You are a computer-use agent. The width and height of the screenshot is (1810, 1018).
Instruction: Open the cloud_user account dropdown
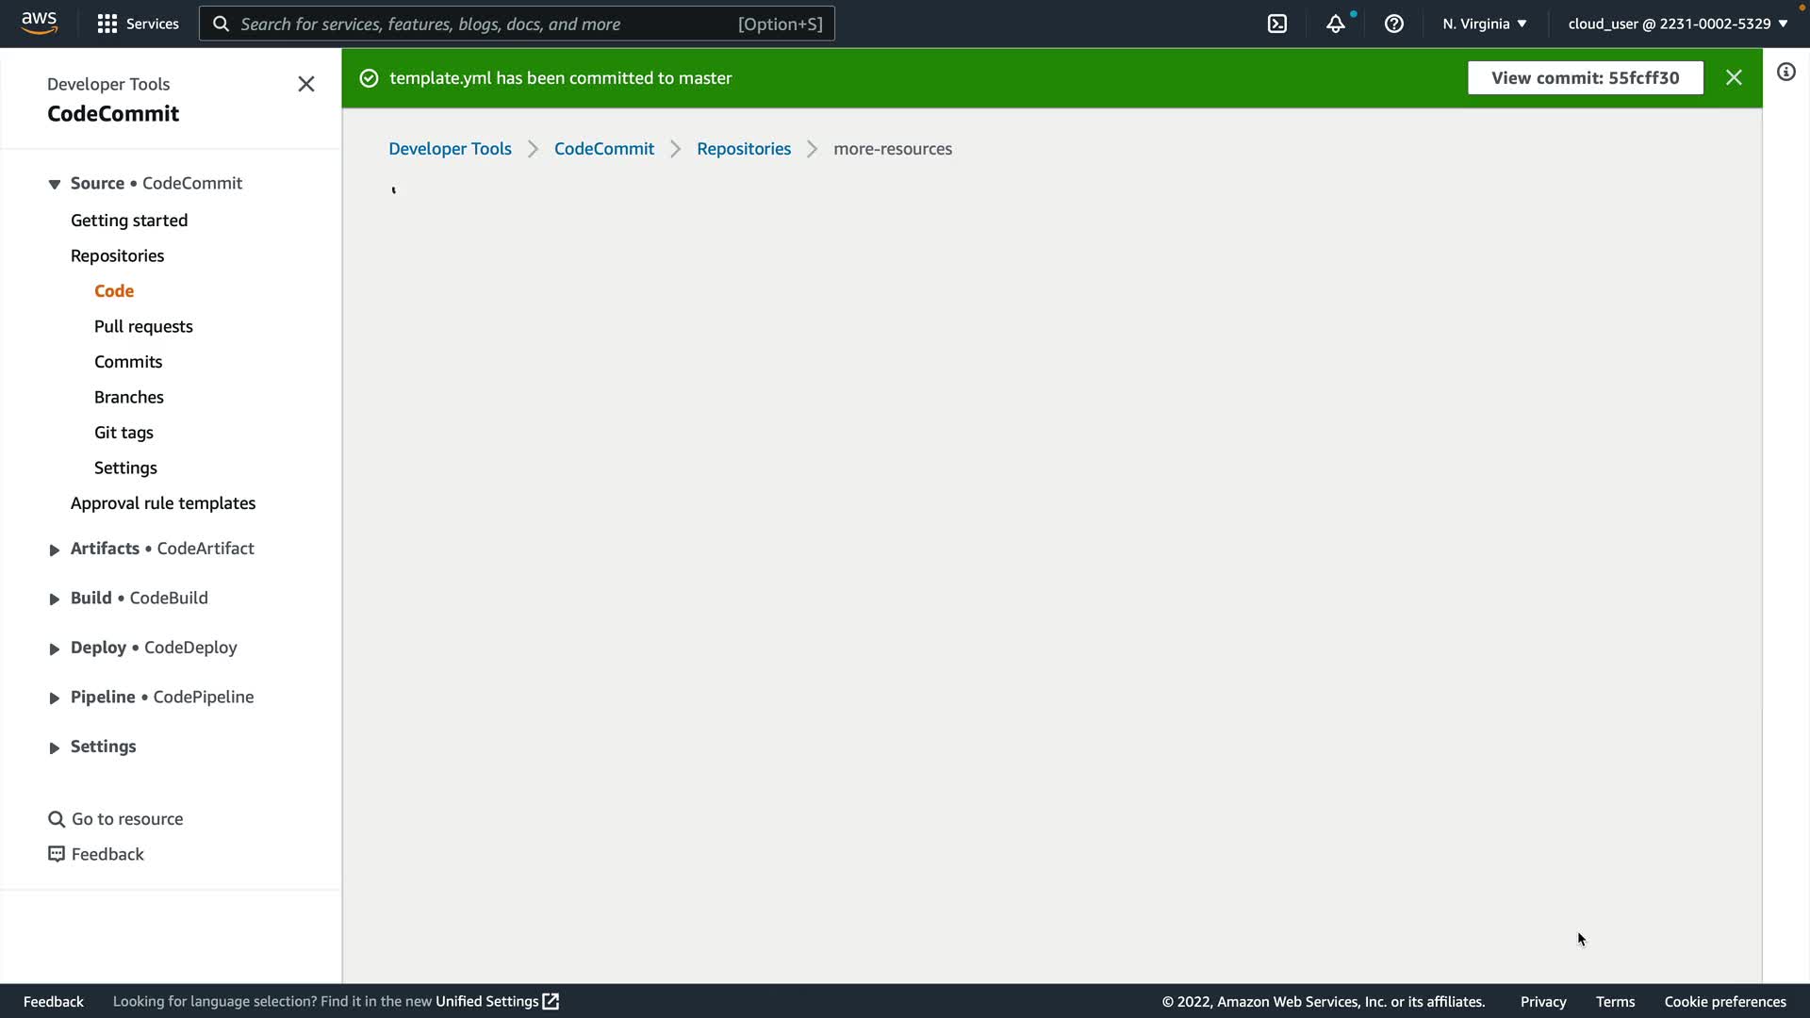[x=1677, y=24]
